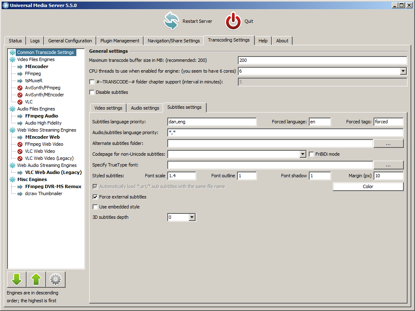Viewport: 415px width, 311px height.
Task: Browse for a TrueType font file
Action: (388, 165)
